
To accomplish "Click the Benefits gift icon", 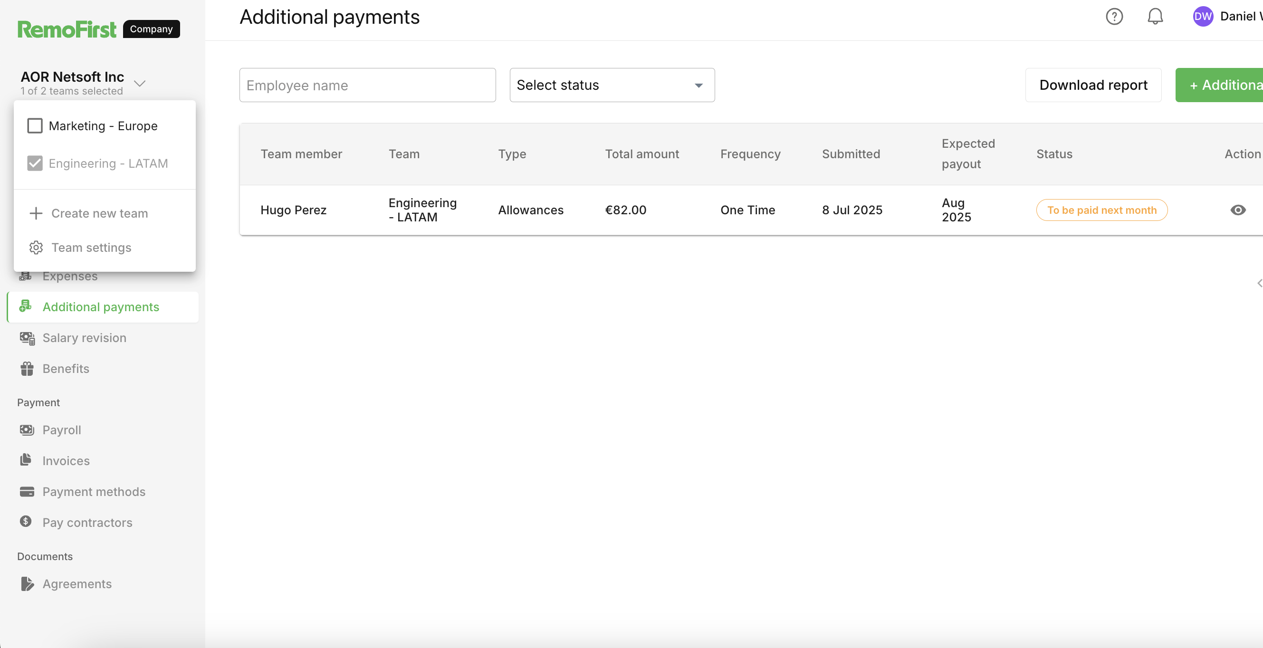I will coord(27,369).
